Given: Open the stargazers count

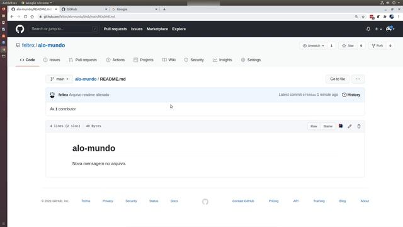Looking at the screenshot, I should [361, 45].
